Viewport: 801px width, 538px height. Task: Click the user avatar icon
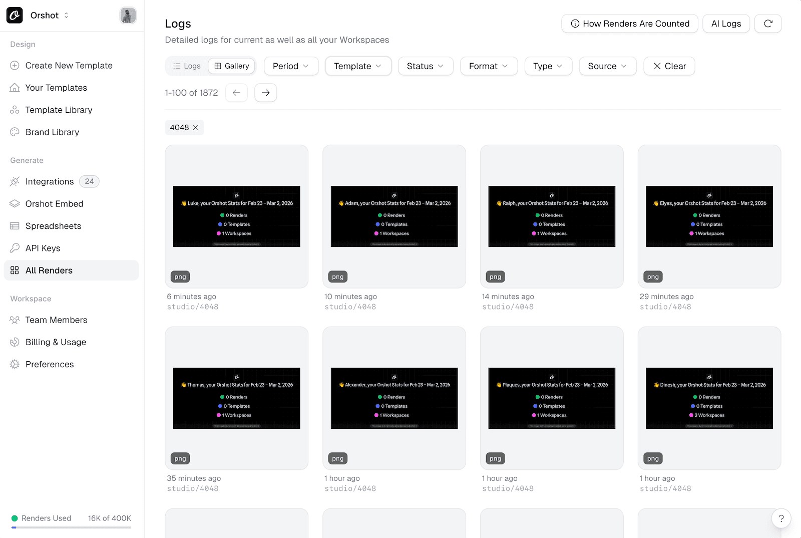[128, 16]
